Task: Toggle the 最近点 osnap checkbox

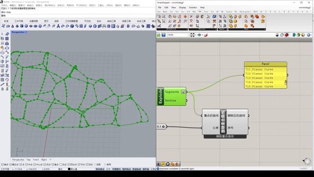Action: (11, 165)
